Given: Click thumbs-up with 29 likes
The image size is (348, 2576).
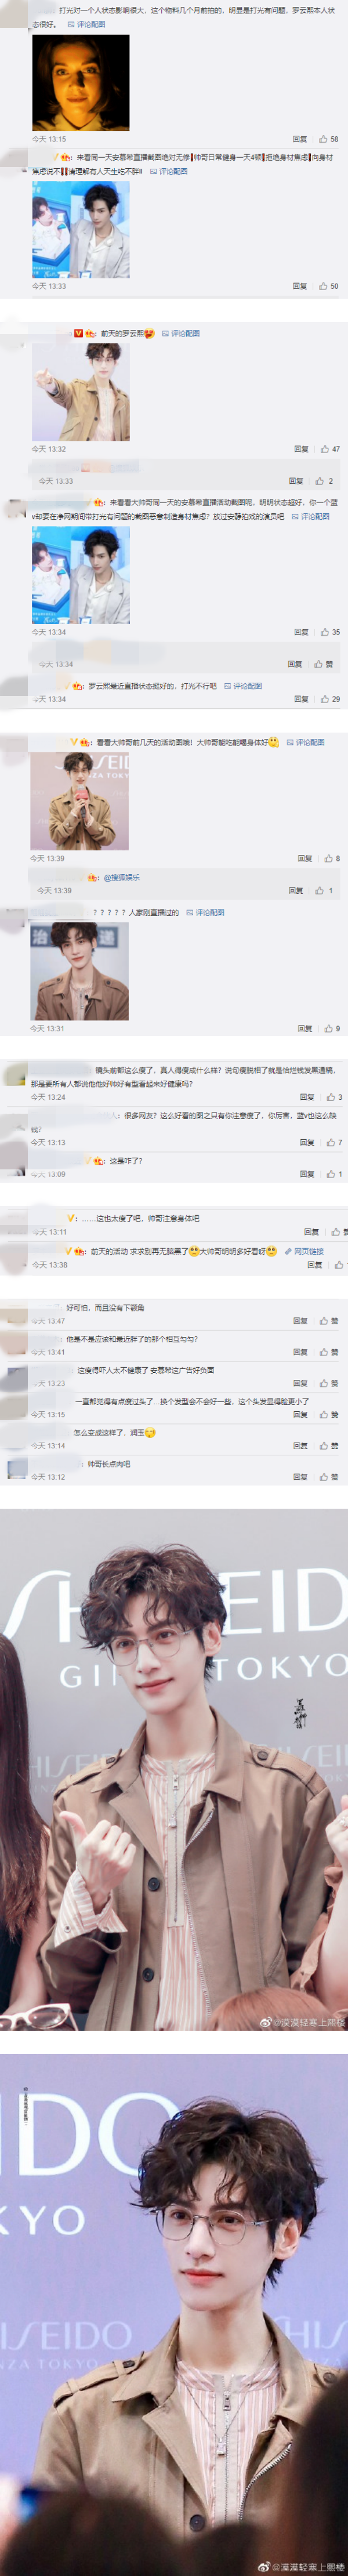Looking at the screenshot, I should (330, 699).
